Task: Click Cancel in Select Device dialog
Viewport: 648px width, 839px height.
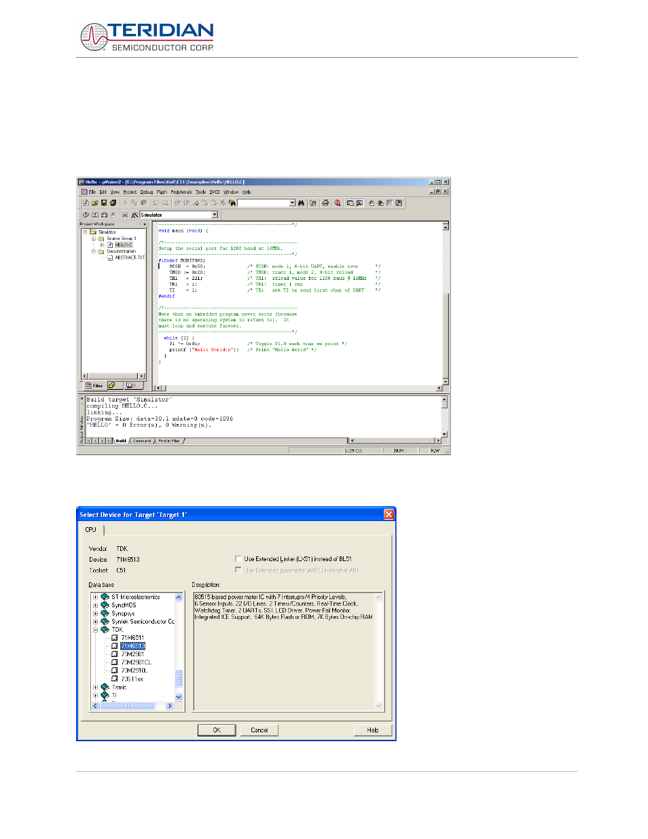Action: (259, 730)
